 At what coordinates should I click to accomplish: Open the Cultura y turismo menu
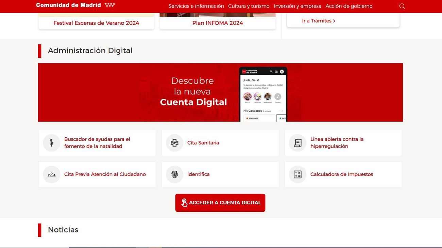(249, 6)
